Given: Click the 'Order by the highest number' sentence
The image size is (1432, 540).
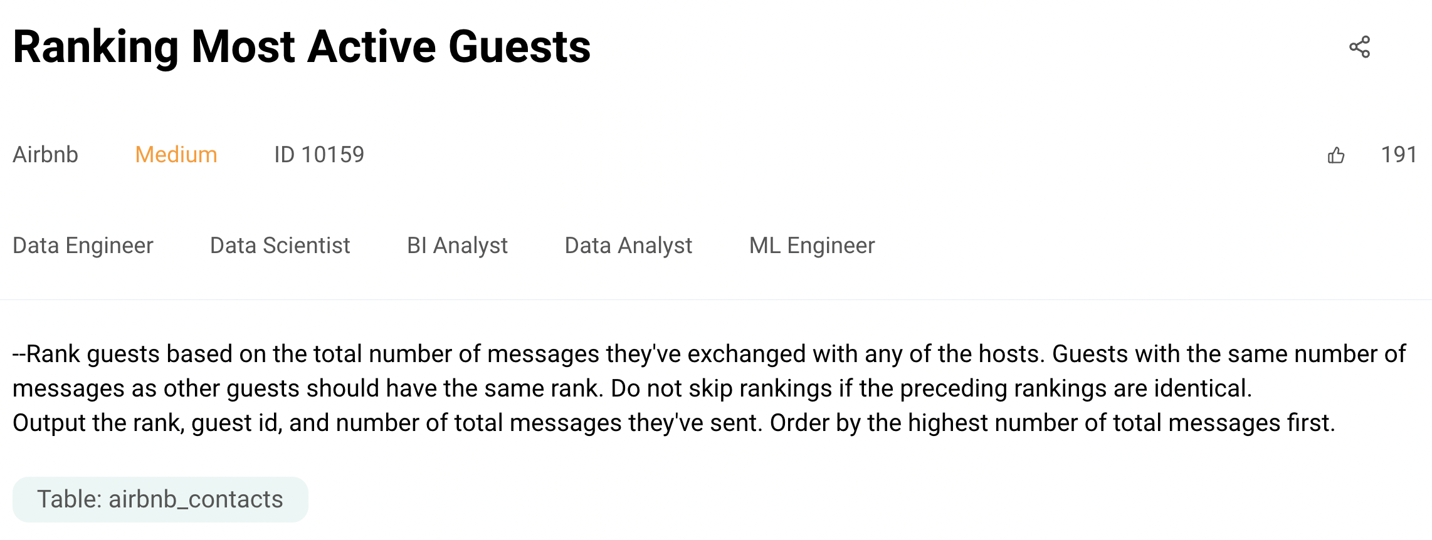Looking at the screenshot, I should [1052, 423].
